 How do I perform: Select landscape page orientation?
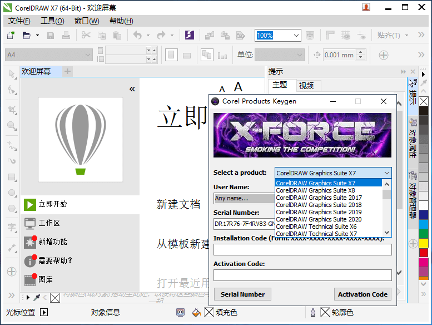point(187,55)
